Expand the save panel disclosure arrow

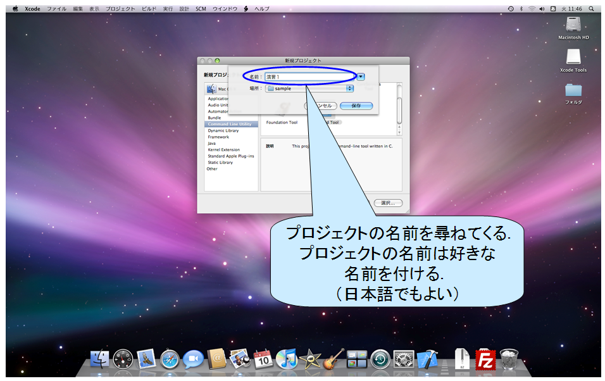pyautogui.click(x=361, y=77)
